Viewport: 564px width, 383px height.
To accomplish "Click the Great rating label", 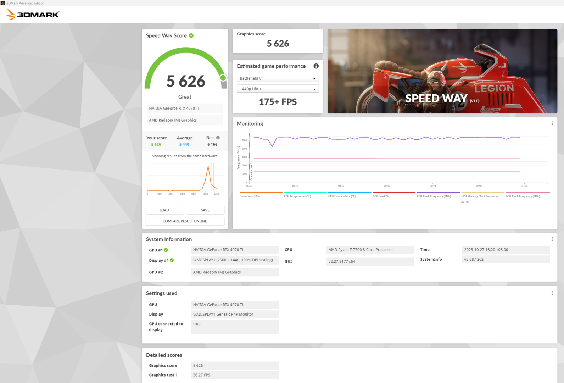I will pos(185,97).
